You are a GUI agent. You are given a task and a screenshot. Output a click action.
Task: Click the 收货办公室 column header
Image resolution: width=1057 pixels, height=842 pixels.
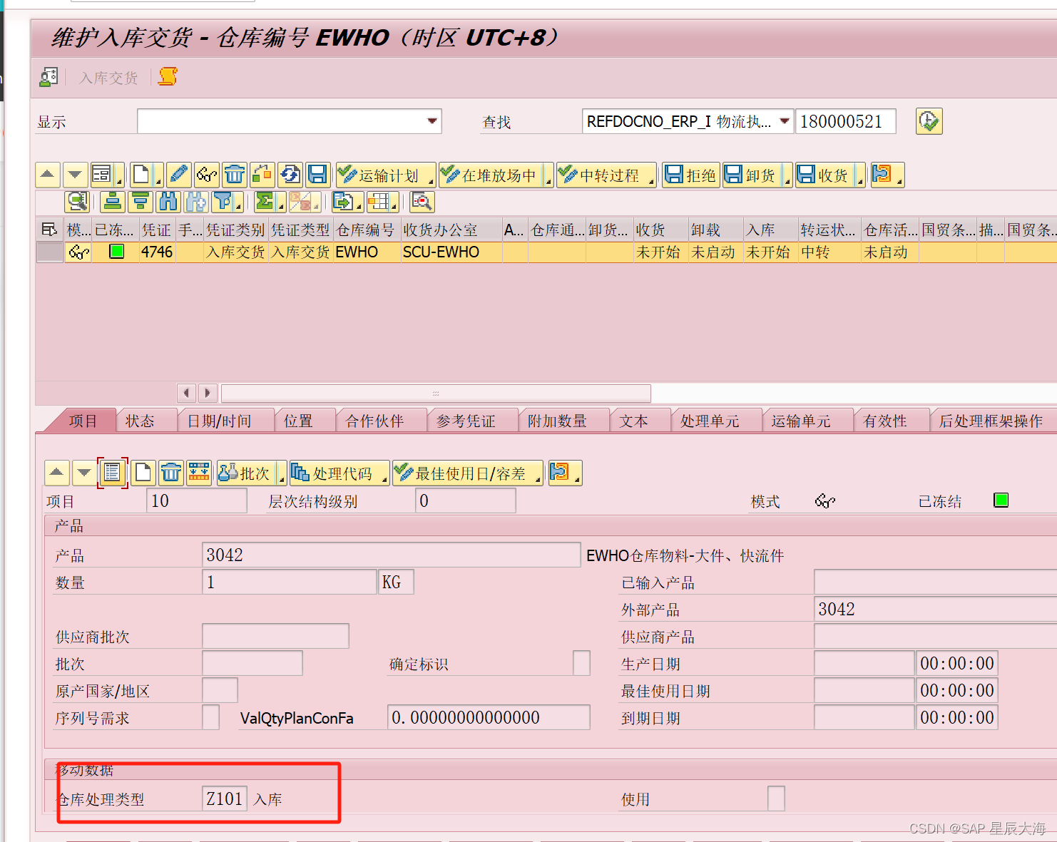[x=451, y=230]
